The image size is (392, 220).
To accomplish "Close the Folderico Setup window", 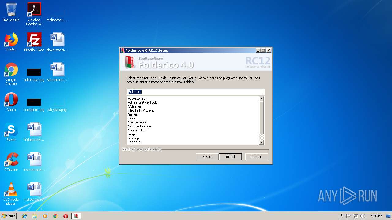I will click(269, 50).
